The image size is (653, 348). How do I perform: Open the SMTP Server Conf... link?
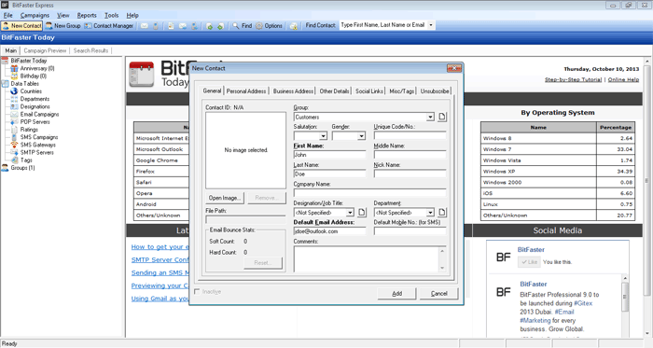click(x=160, y=259)
